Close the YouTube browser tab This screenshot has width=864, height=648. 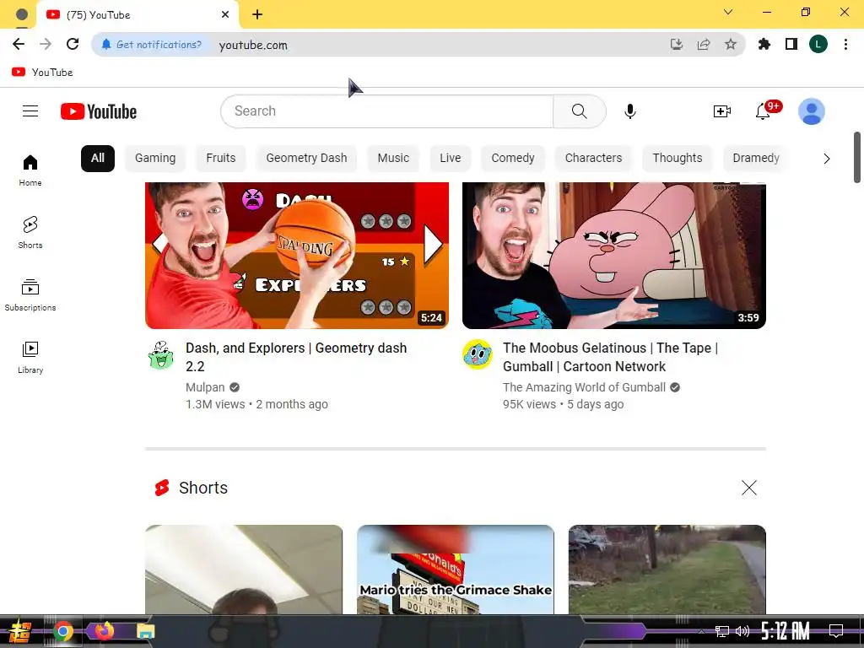[x=224, y=15]
